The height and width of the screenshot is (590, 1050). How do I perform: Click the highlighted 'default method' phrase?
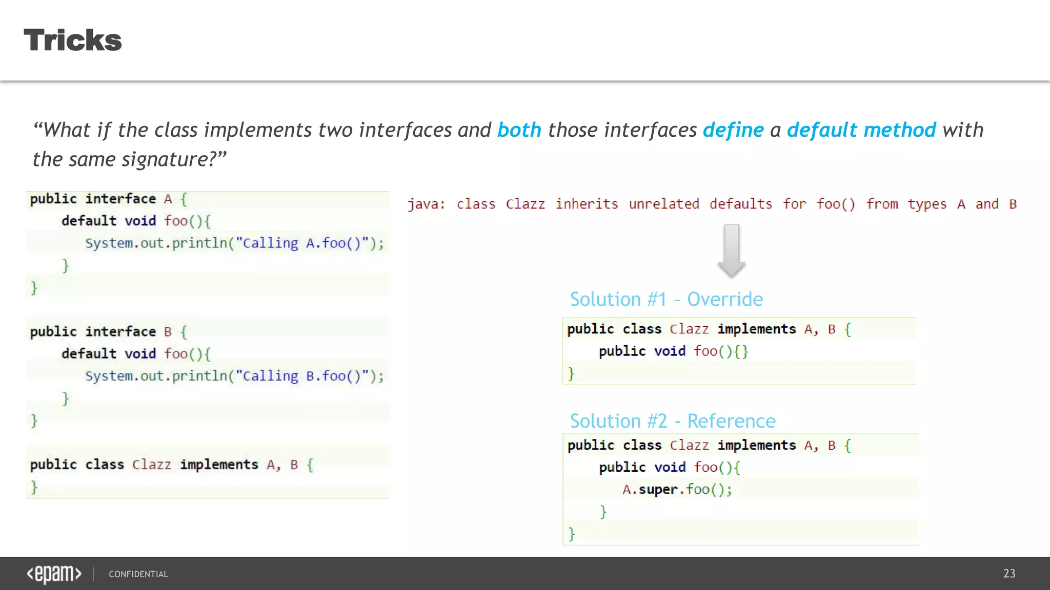pos(861,130)
